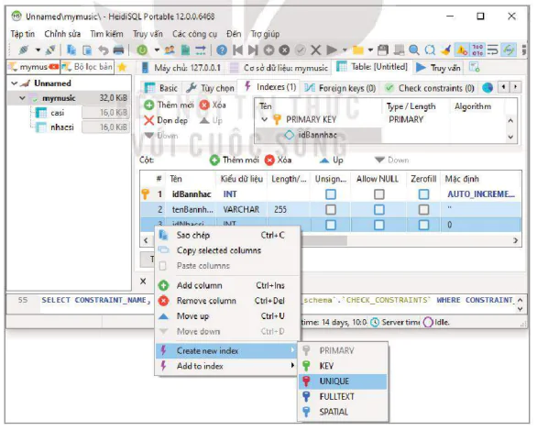Click Xóa button in indexes panel
The height and width of the screenshot is (431, 537).
(x=213, y=105)
